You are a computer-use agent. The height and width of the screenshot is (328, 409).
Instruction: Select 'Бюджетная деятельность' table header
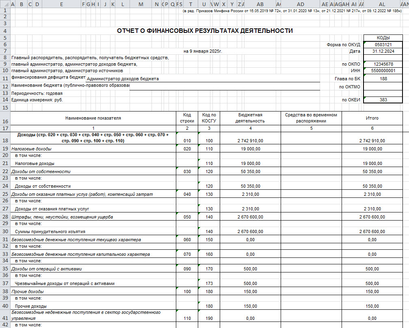click(250, 118)
